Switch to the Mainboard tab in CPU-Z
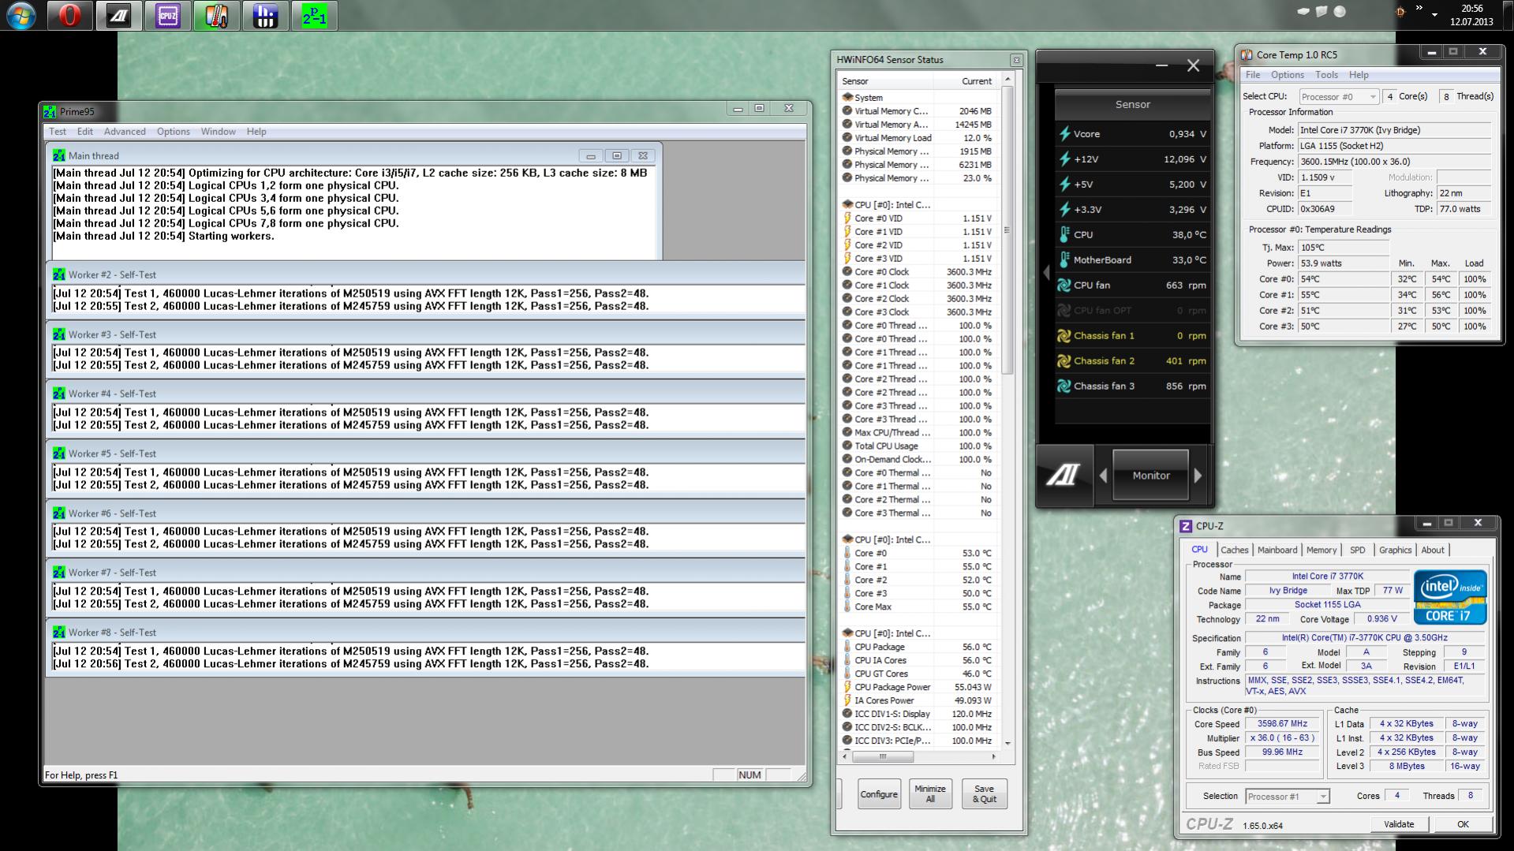Screen dimensions: 1514x851 click(1277, 551)
